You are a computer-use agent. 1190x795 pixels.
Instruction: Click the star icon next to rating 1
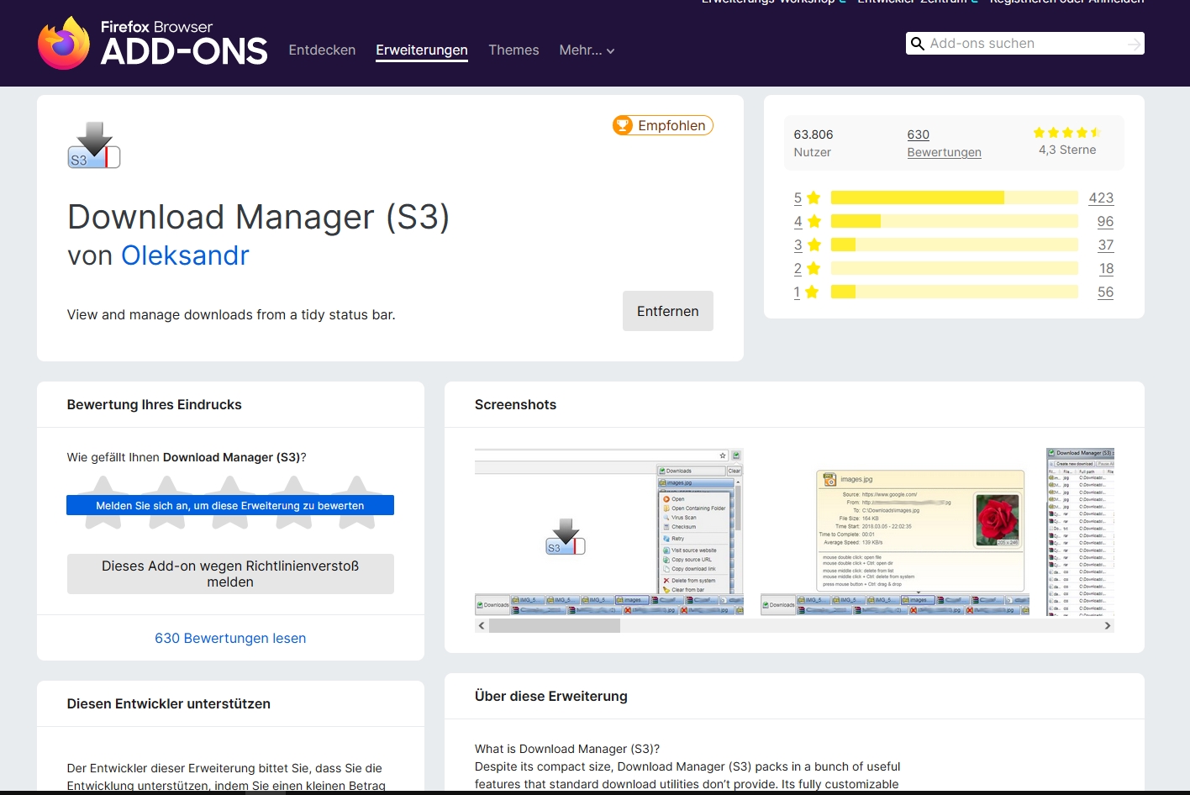[812, 292]
